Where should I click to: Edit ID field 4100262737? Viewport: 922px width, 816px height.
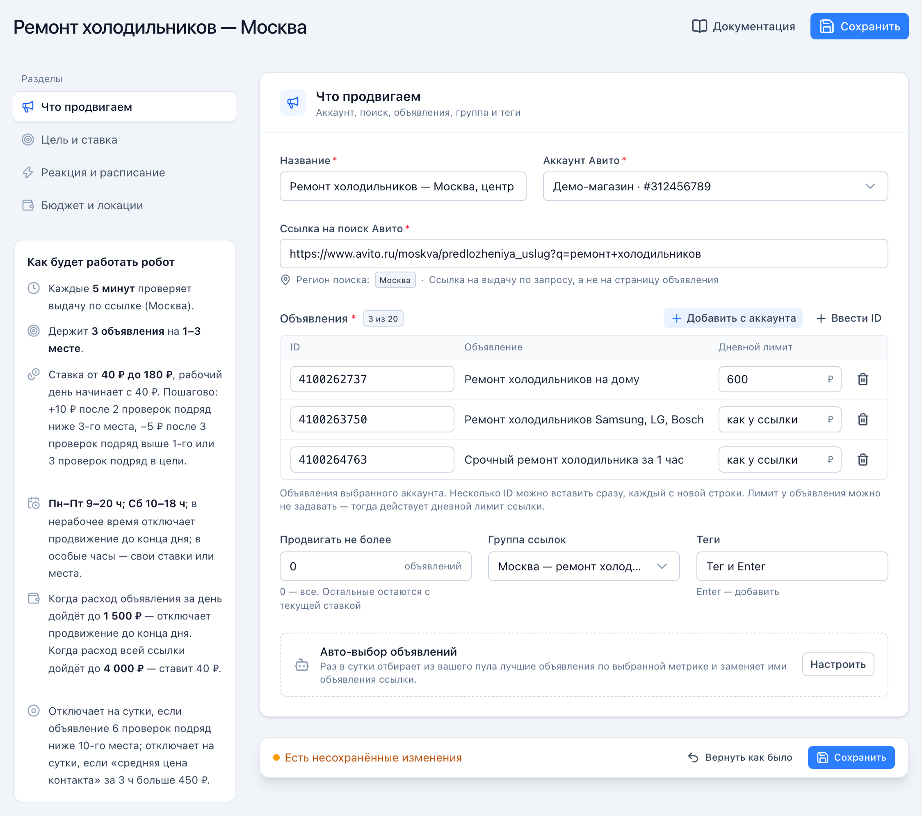(x=372, y=379)
